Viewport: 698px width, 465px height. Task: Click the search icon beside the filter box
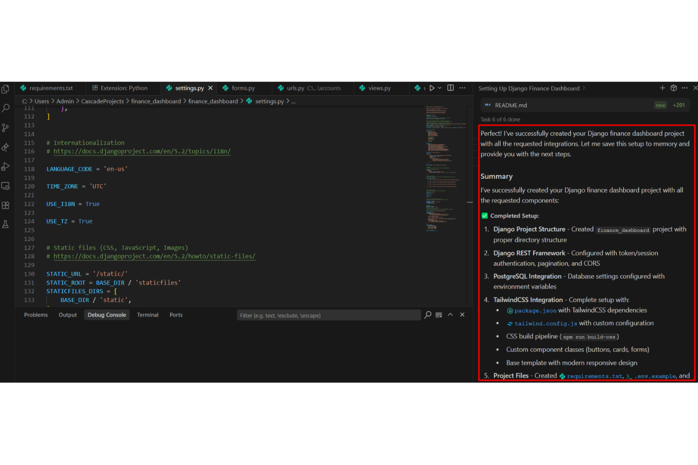[428, 315]
